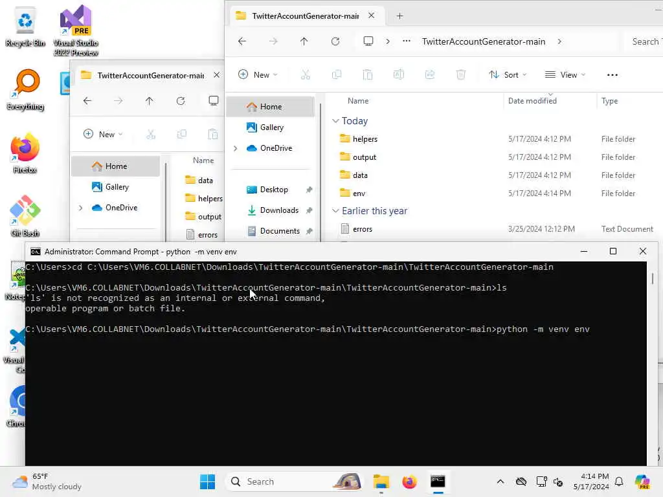Open Visual Studio 2022 Preview shortcut
Screen dimensions: 663x497
[76, 30]
